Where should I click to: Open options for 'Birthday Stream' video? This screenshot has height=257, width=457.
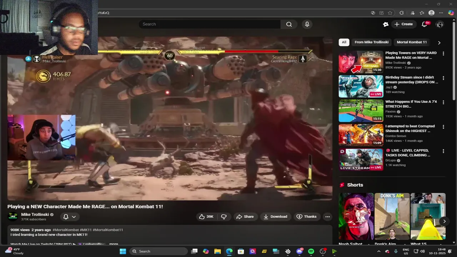click(x=443, y=78)
